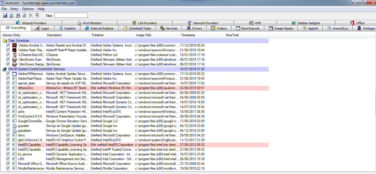376x174 pixels.
Task: Click the binoculars Find icon
Action: tap(18, 15)
